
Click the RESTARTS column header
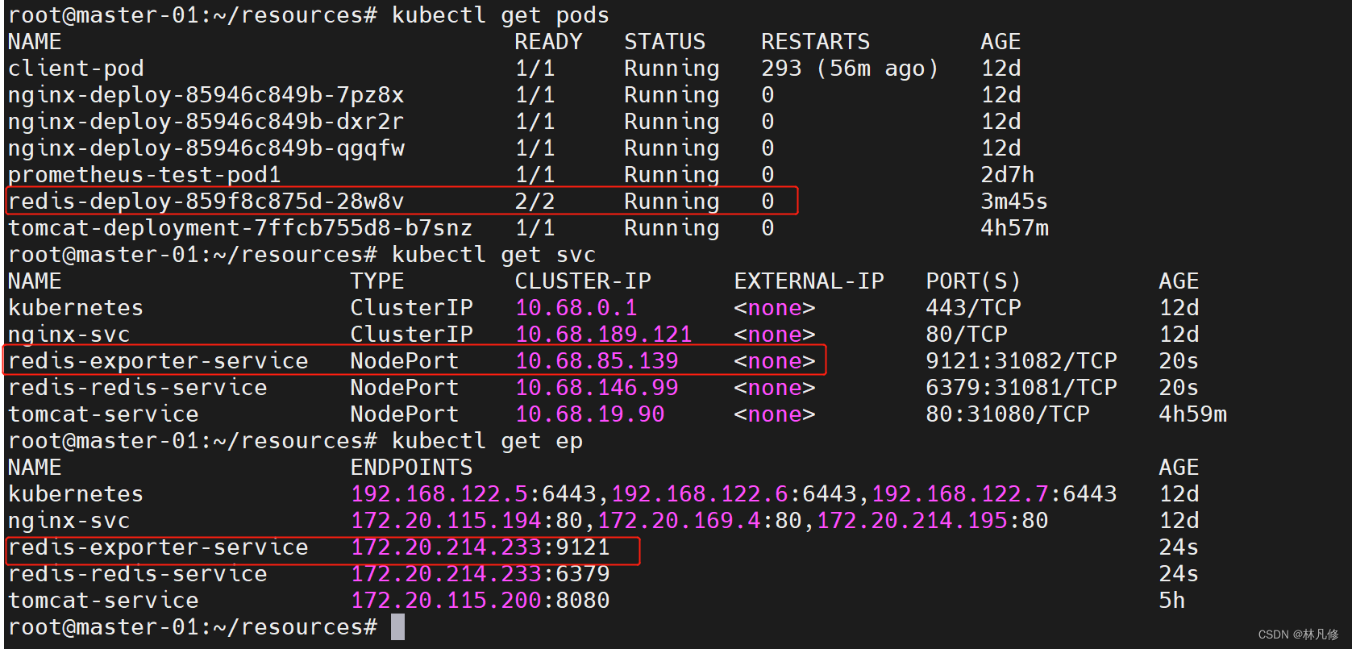(815, 42)
